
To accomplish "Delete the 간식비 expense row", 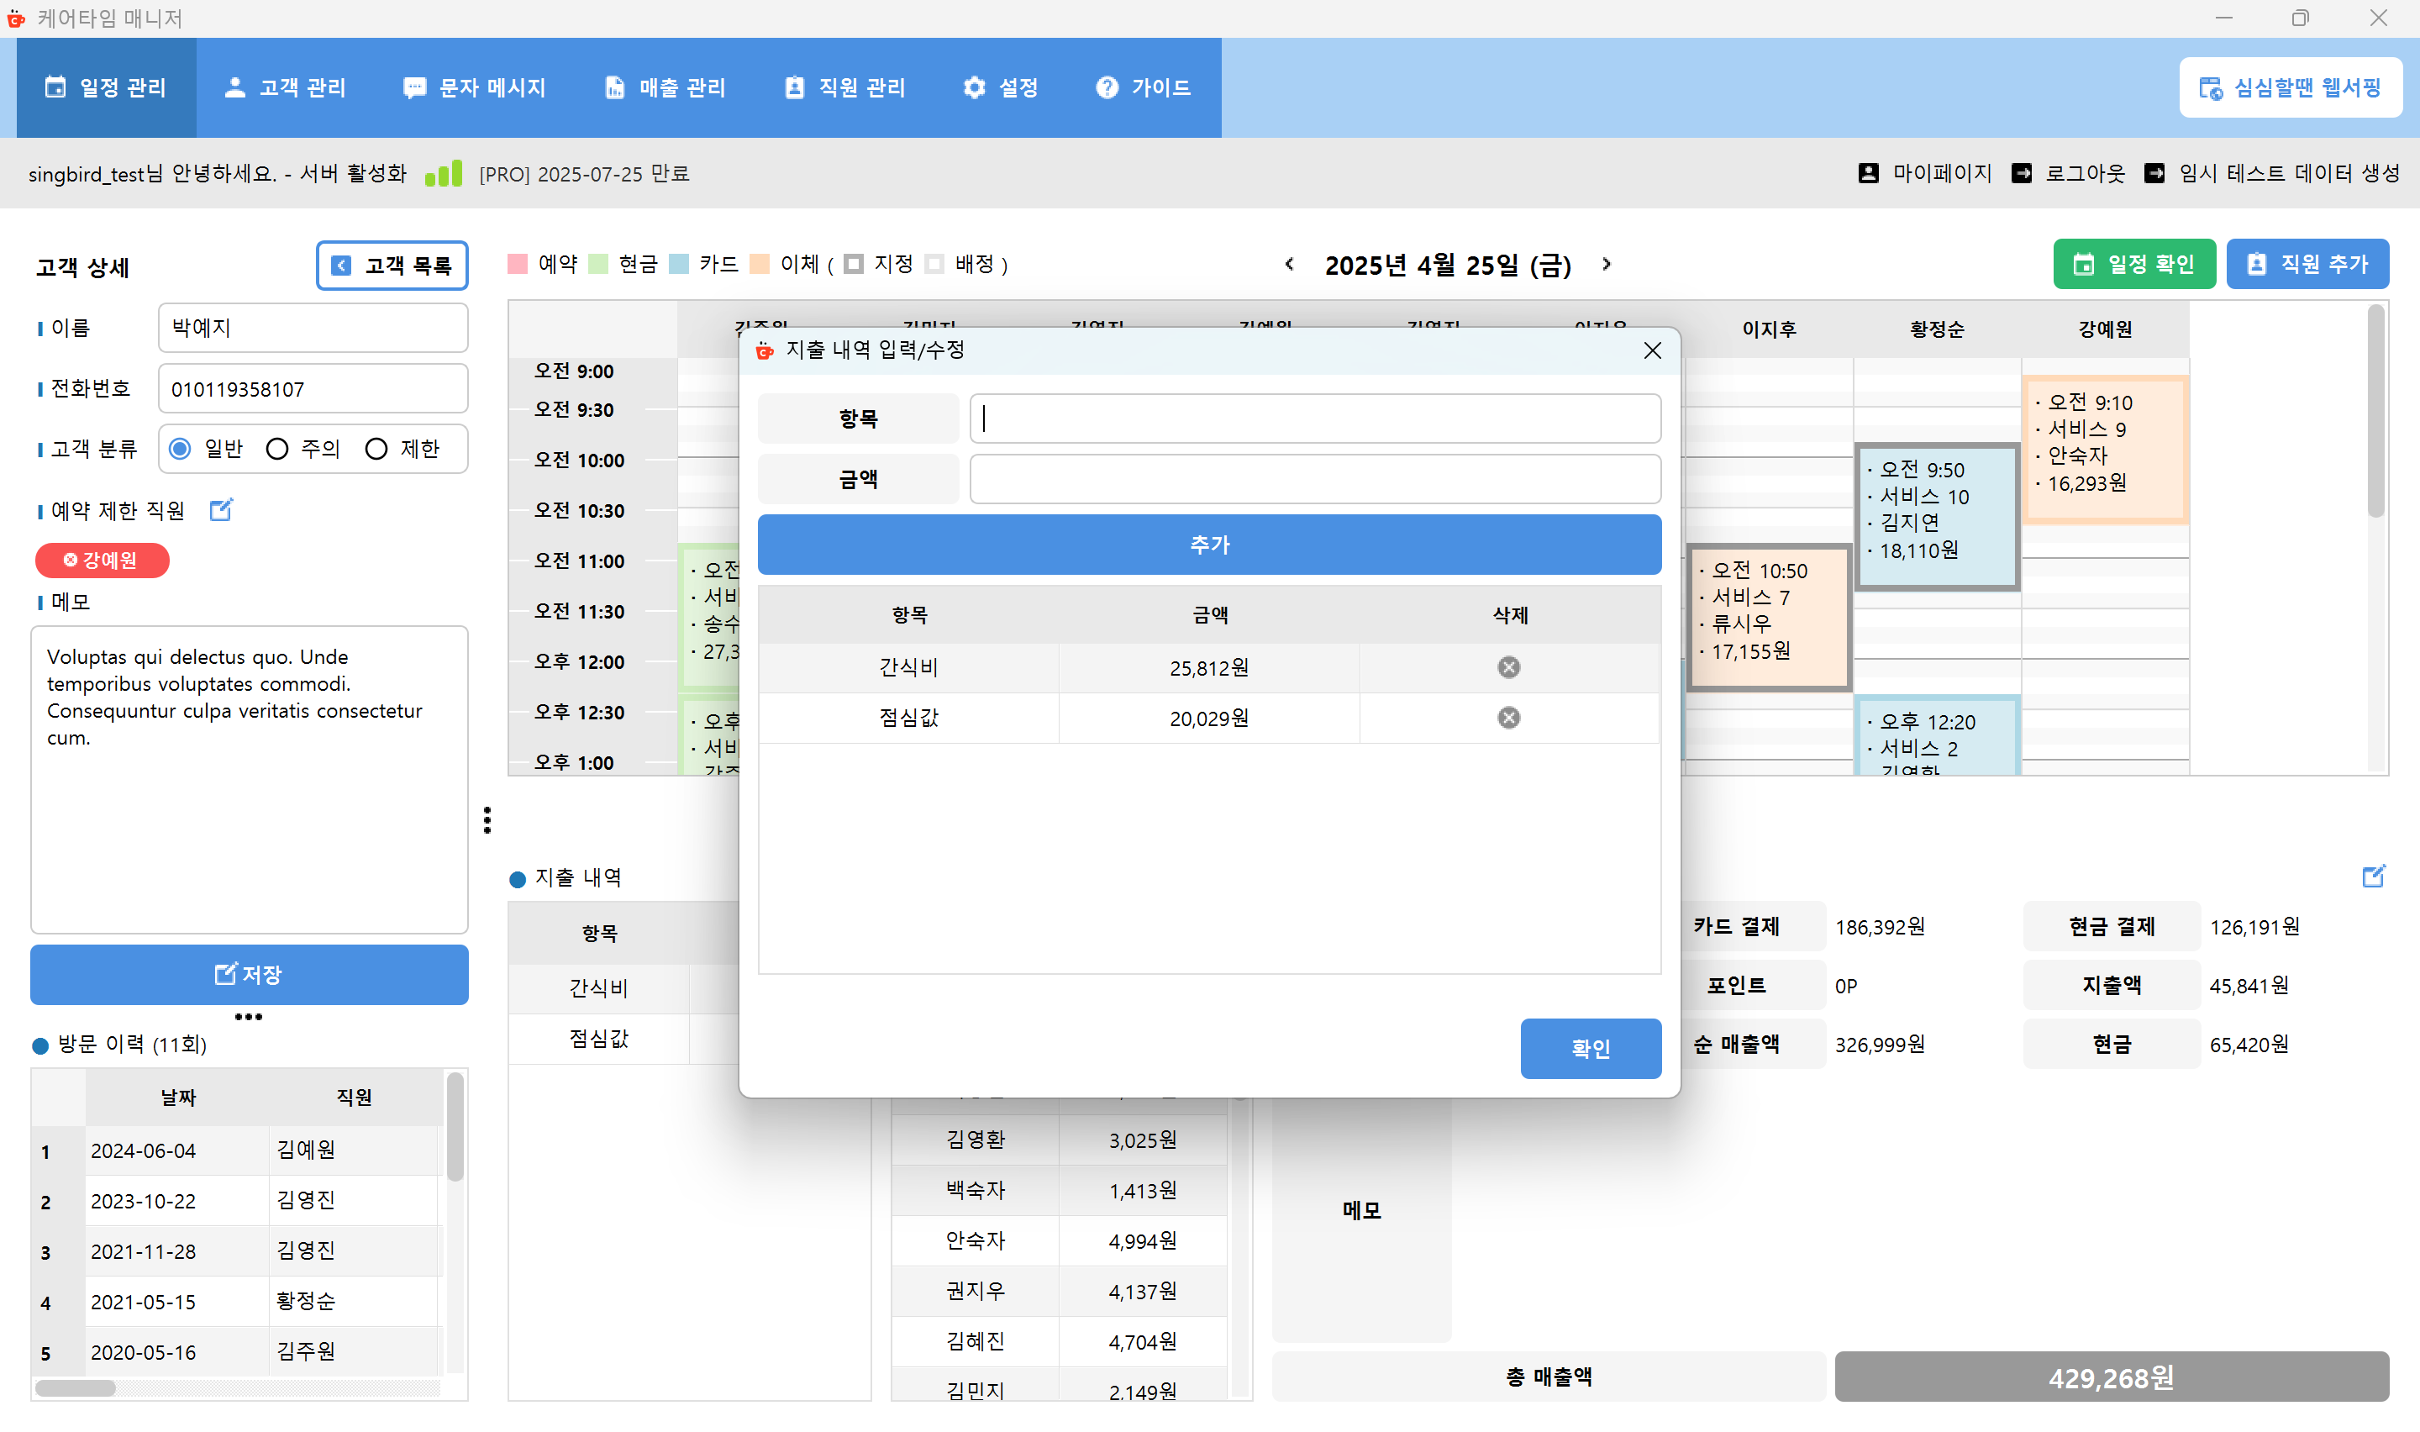I will (1508, 666).
